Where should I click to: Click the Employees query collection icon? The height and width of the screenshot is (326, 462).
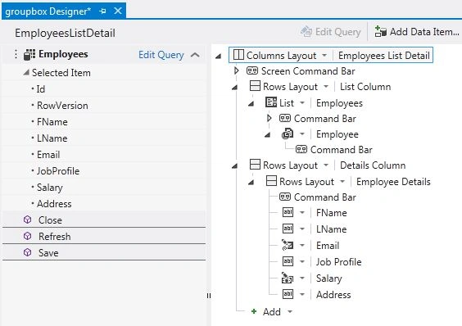(x=29, y=55)
